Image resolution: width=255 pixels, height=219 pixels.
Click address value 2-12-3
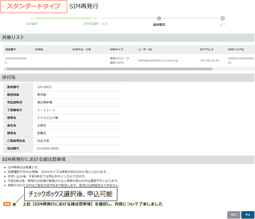click(46, 110)
